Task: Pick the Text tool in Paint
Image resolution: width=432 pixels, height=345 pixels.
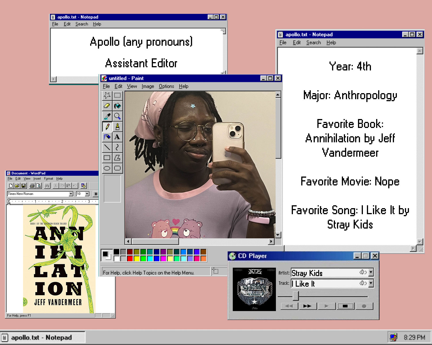Action: (117, 137)
